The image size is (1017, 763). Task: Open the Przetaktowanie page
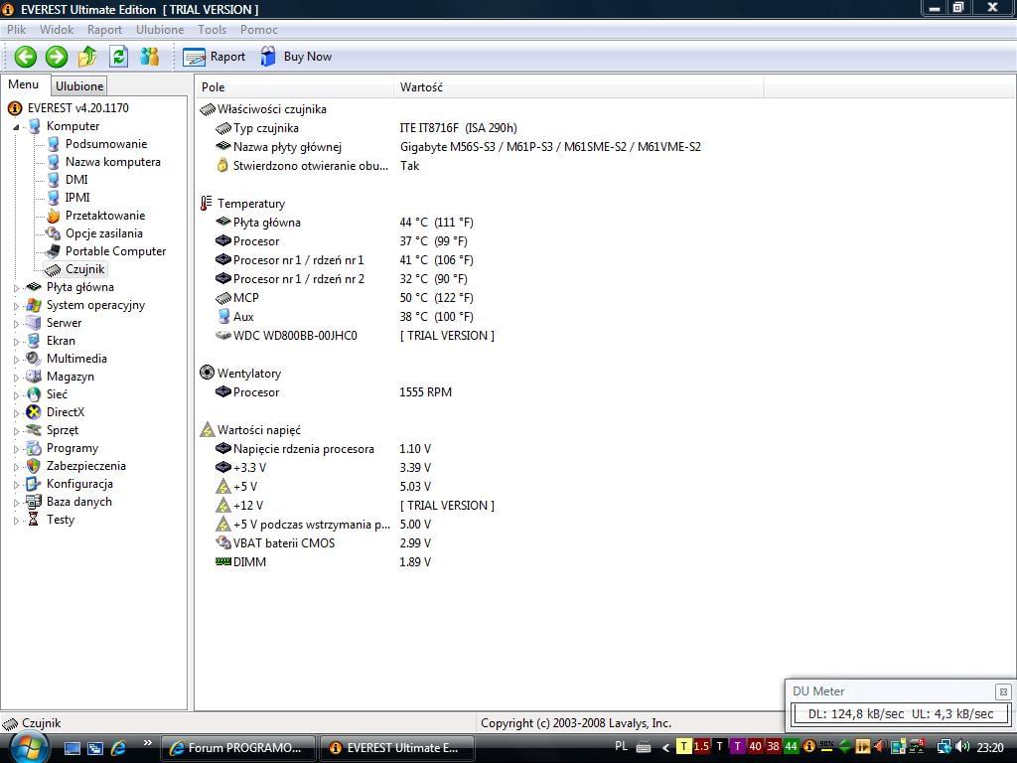[x=105, y=216]
